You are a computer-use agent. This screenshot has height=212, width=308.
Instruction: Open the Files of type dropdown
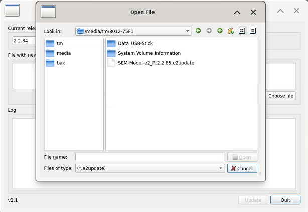point(221,168)
